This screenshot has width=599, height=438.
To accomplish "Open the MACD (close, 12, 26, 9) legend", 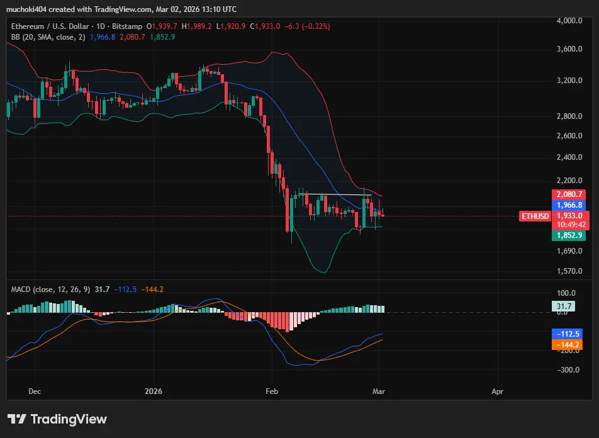I will point(50,289).
